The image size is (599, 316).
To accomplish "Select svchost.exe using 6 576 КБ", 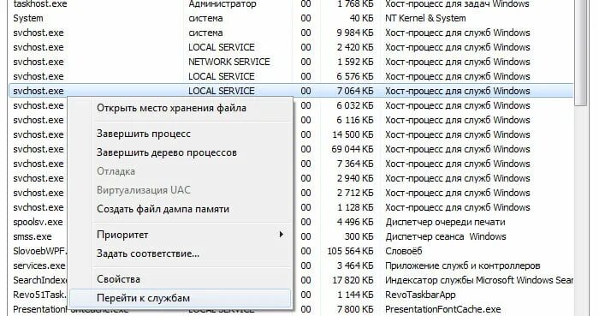I will click(290, 76).
